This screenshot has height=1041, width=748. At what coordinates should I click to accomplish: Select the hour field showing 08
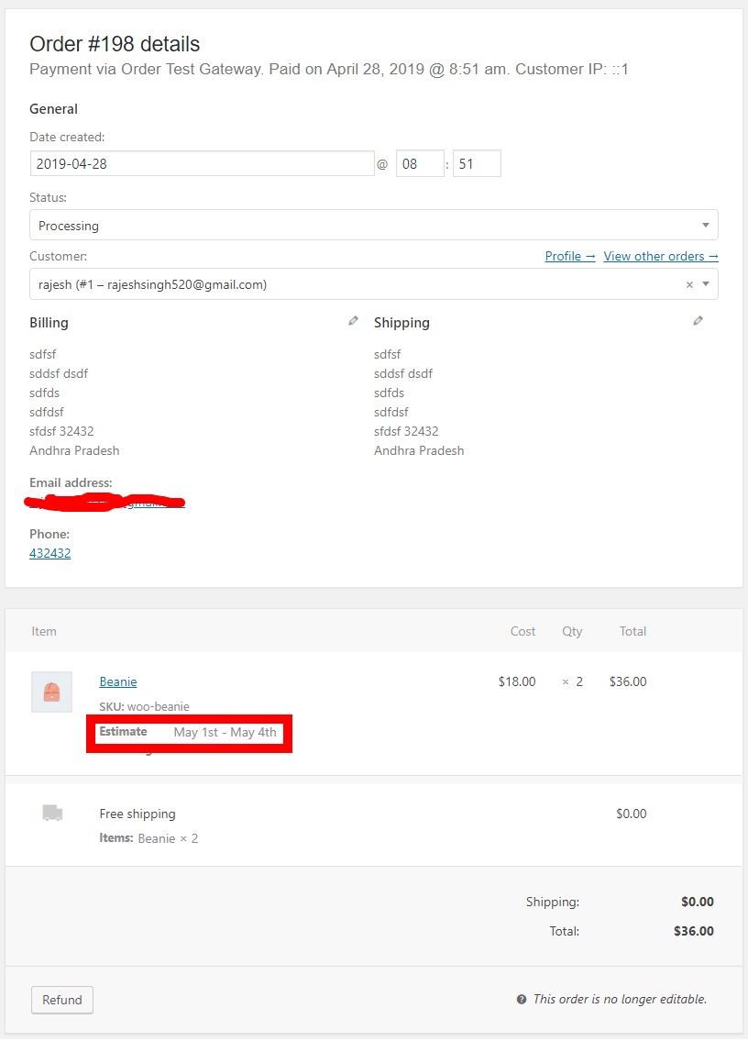pos(420,162)
